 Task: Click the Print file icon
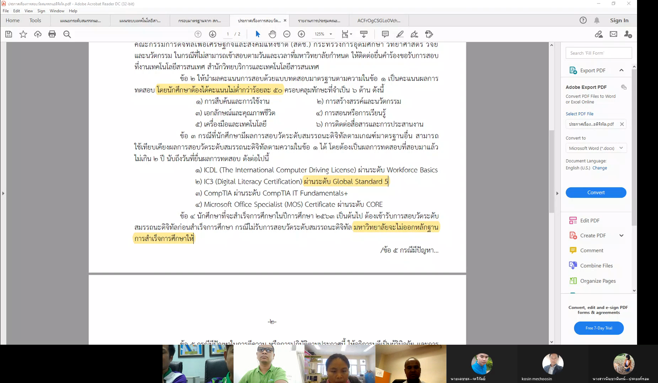(x=52, y=34)
